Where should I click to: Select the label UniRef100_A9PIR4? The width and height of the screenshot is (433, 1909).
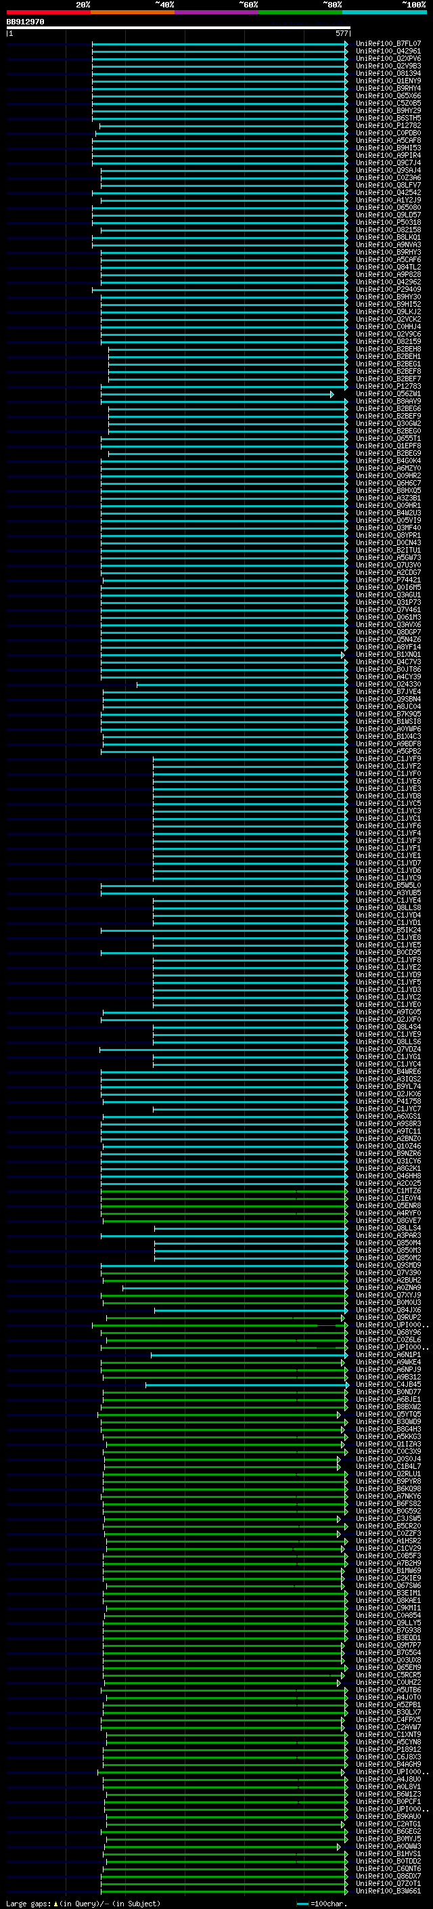[x=388, y=156]
